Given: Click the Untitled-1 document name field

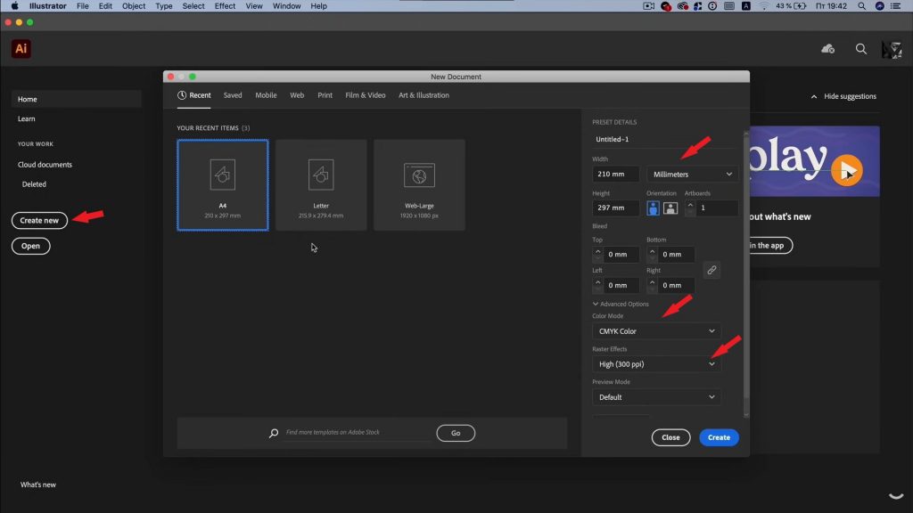Looking at the screenshot, I should [665, 140].
